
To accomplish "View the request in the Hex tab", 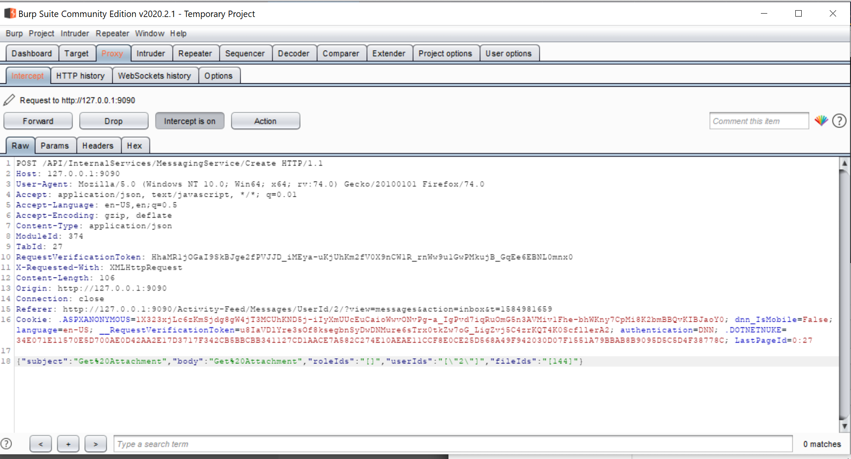I will coord(135,145).
